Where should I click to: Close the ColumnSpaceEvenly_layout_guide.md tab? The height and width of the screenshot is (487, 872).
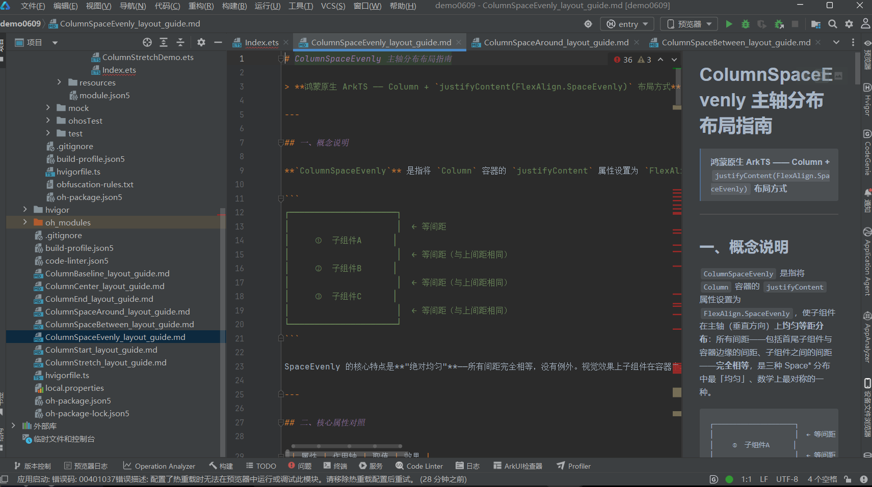pos(459,42)
